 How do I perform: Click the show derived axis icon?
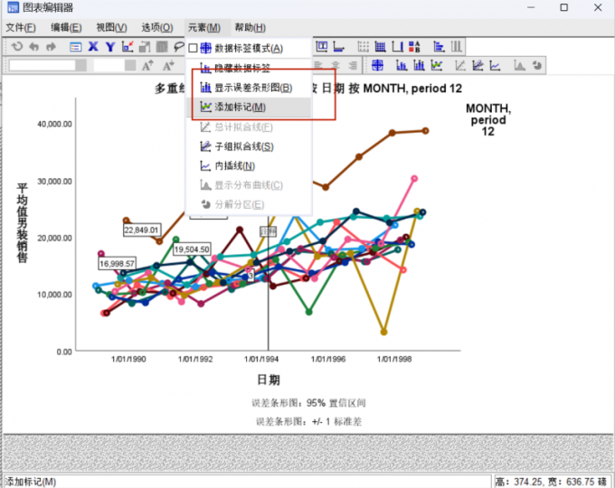pyautogui.click(x=397, y=47)
